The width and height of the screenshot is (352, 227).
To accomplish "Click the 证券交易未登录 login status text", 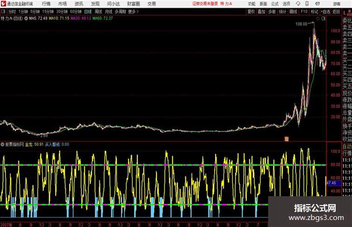I will coord(205,4).
